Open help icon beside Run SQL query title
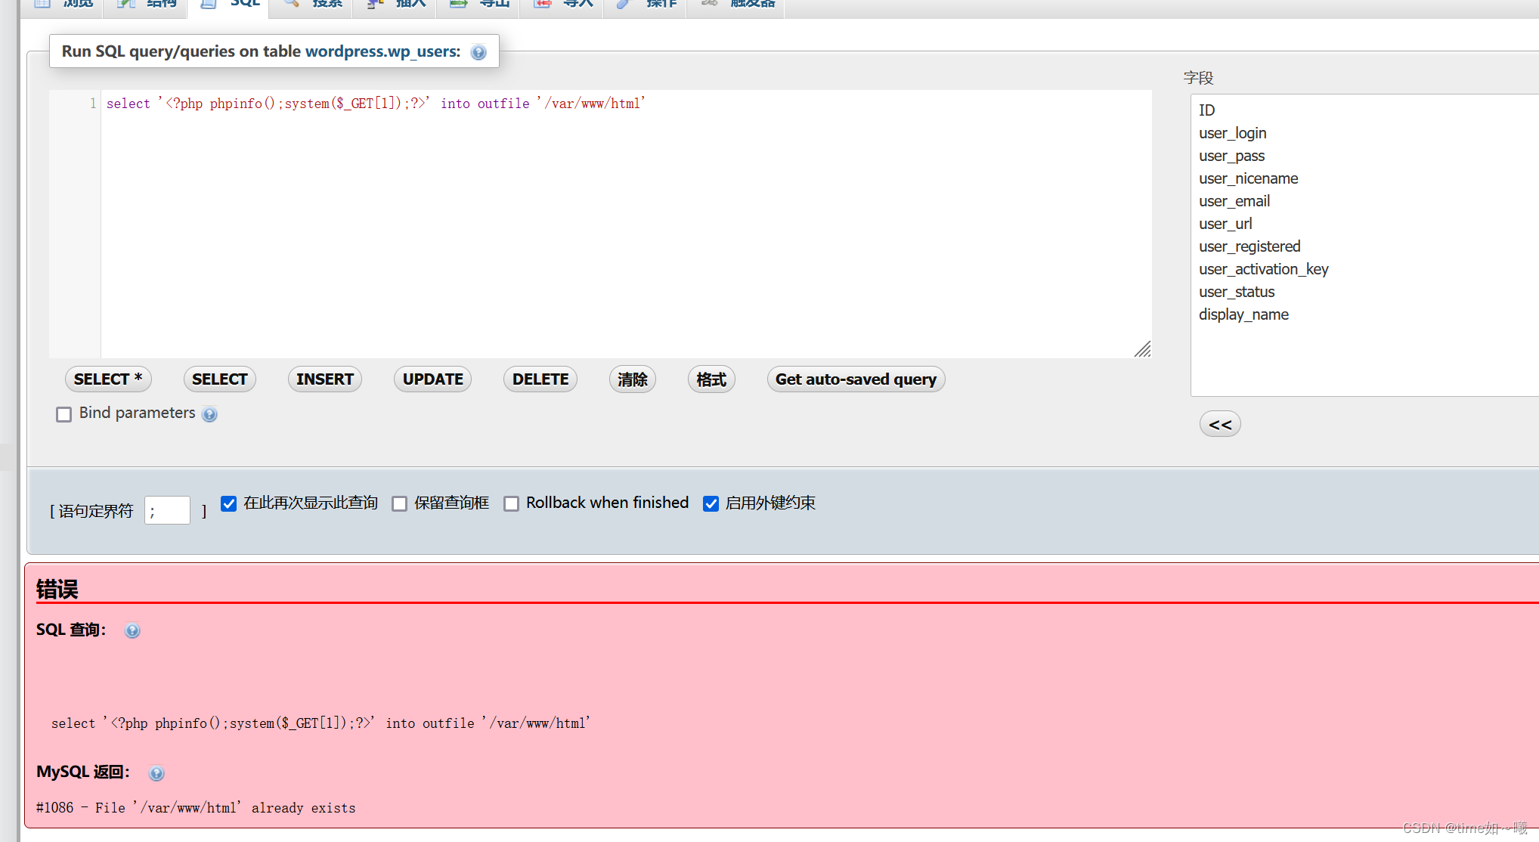This screenshot has height=842, width=1539. [478, 52]
